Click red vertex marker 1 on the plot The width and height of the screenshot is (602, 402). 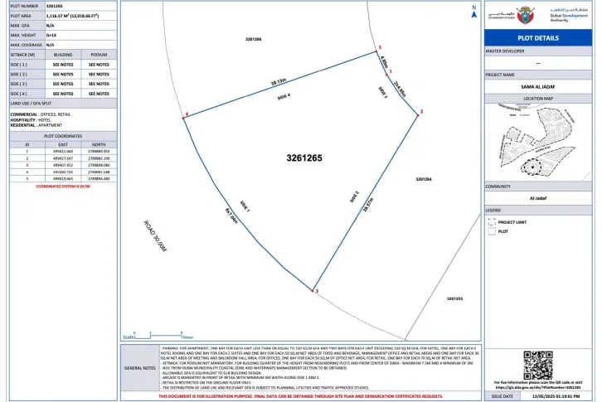[x=387, y=75]
